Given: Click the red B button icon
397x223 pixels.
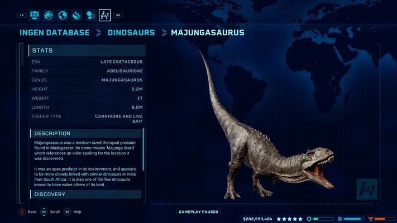Looking at the screenshot, I should (22, 212).
